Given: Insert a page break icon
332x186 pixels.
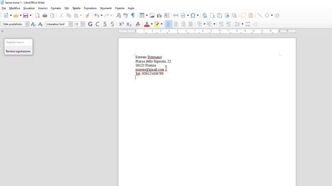Looking at the screenshot, I should point(176,16).
